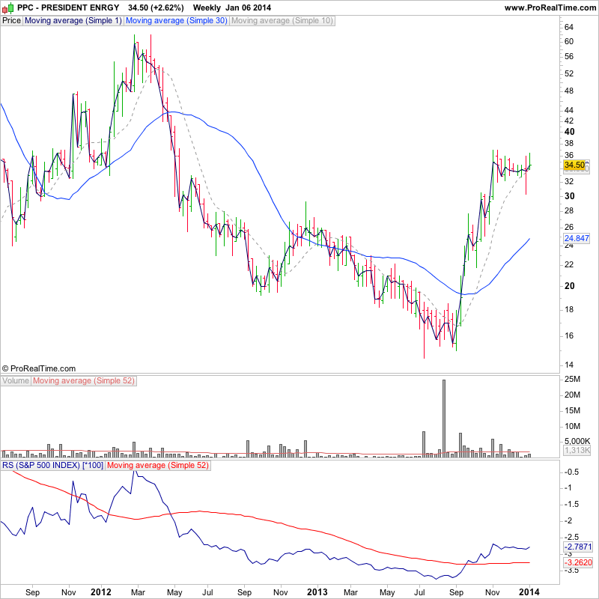Click the yellow 34.50 current price tag
This screenshot has width=599, height=599.
574,165
